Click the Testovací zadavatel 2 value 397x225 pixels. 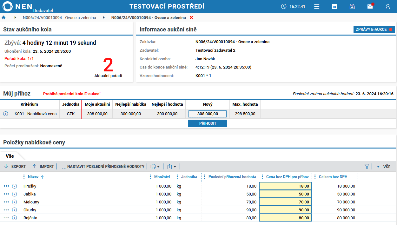click(x=215, y=50)
